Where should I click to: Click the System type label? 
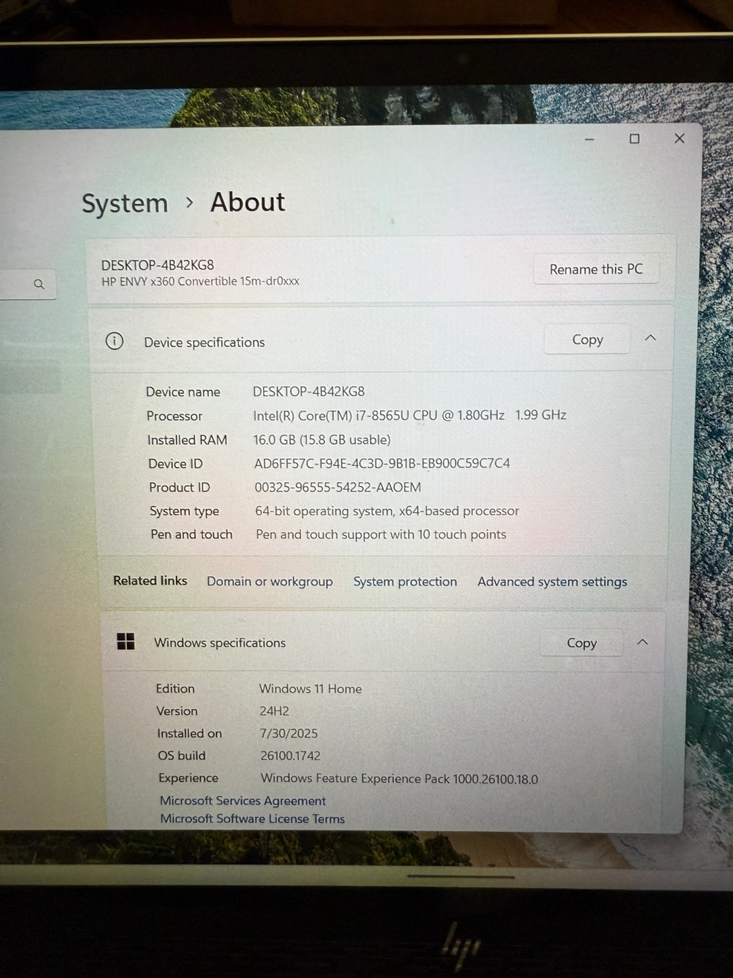(x=185, y=511)
